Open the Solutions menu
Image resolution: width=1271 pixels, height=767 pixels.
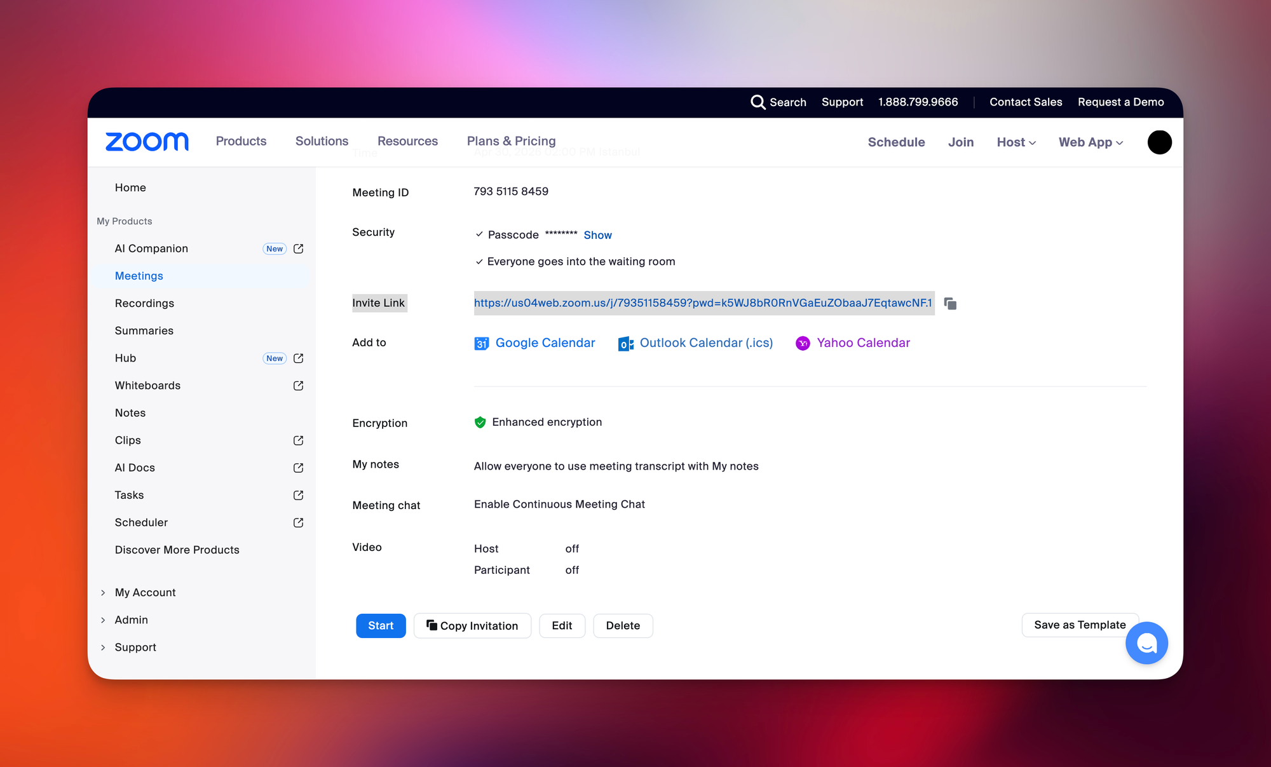pyautogui.click(x=322, y=141)
